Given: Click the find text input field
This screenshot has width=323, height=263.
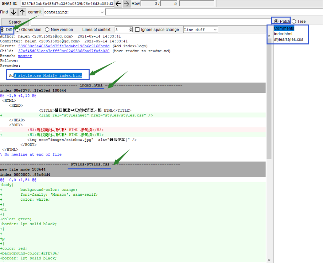Looking at the screenshot, I should pyautogui.click(x=214, y=12).
